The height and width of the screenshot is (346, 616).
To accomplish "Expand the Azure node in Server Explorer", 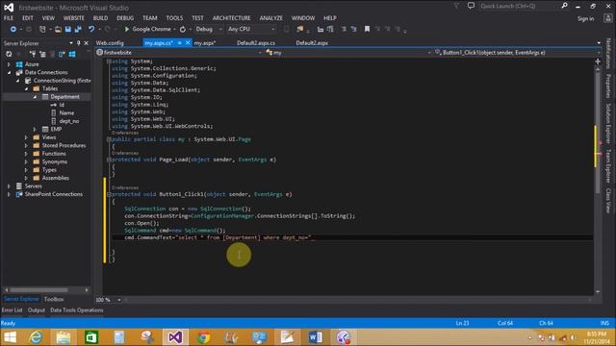I will point(9,64).
